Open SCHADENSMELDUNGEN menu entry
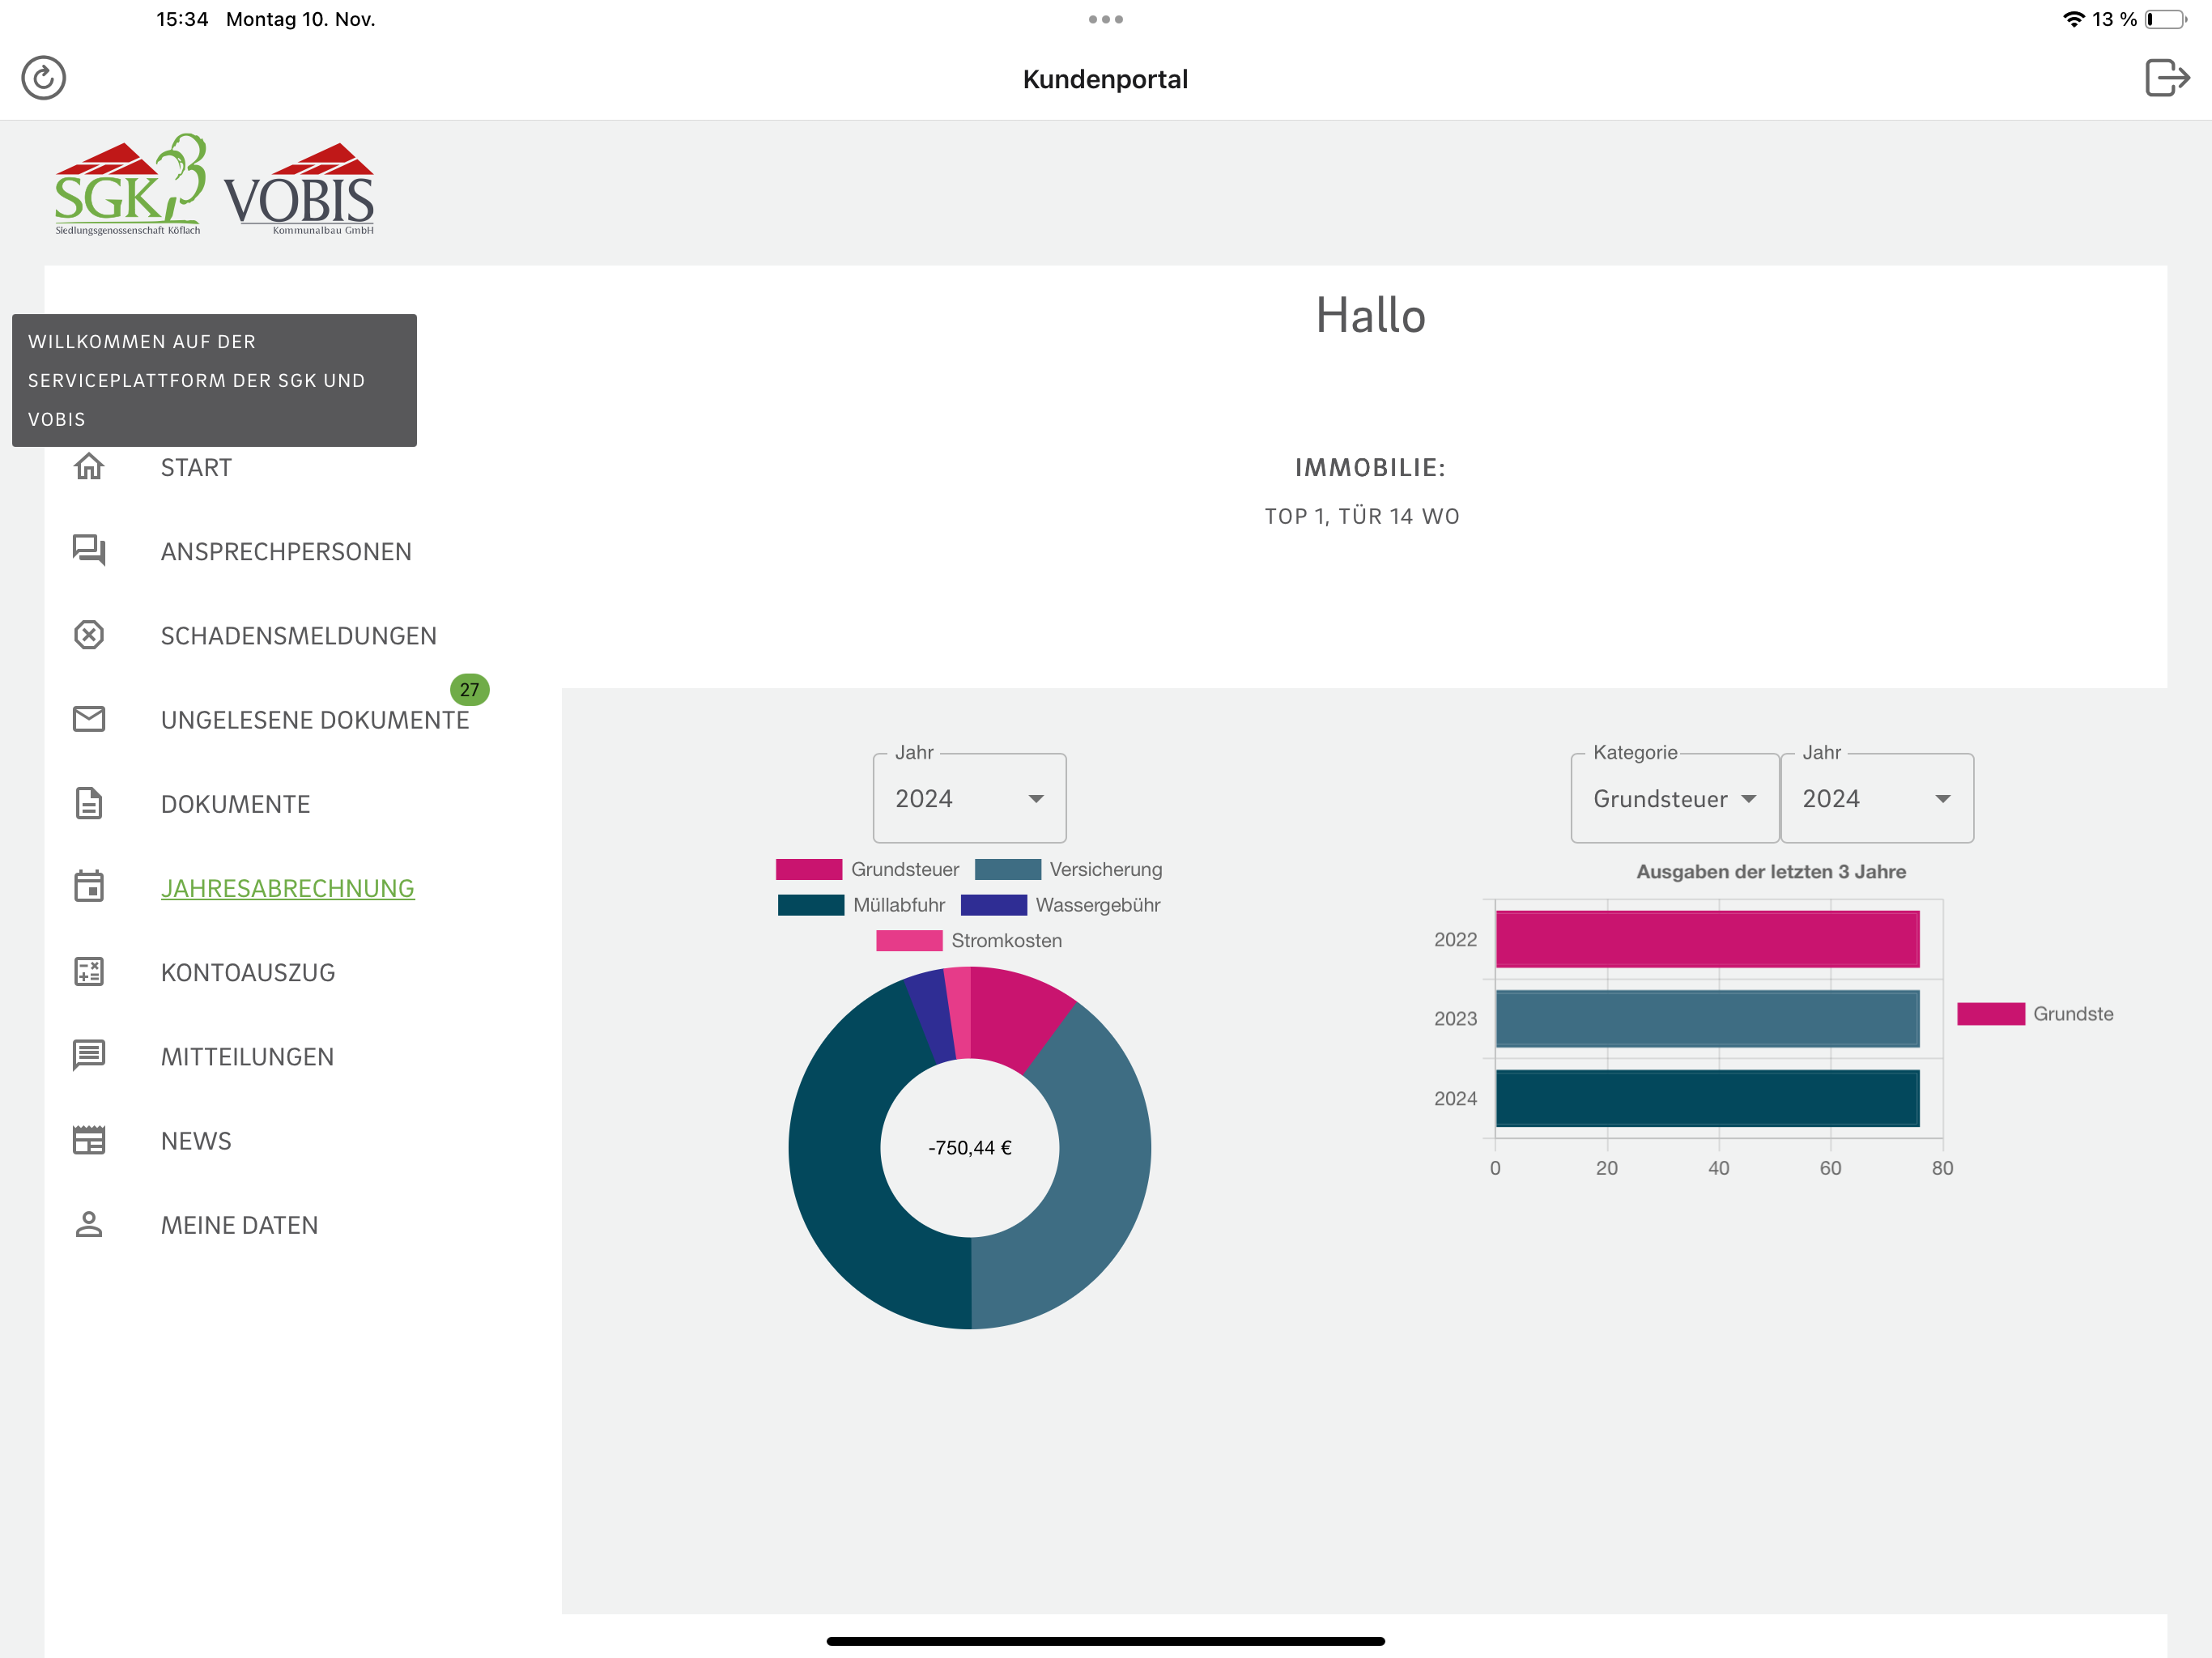Viewport: 2212px width, 1658px height. pyautogui.click(x=298, y=636)
